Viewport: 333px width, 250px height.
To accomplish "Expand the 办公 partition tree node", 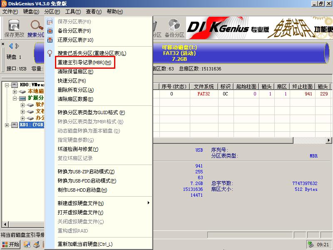I will point(22,118).
